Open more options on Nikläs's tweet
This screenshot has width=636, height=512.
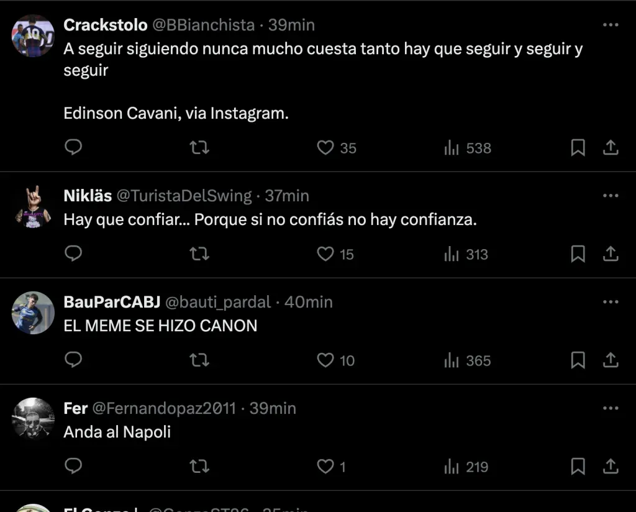click(611, 196)
